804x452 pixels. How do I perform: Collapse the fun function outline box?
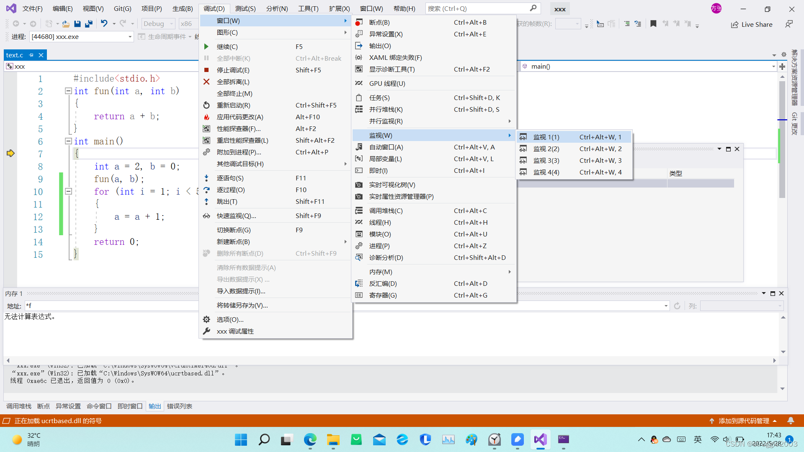click(68, 91)
